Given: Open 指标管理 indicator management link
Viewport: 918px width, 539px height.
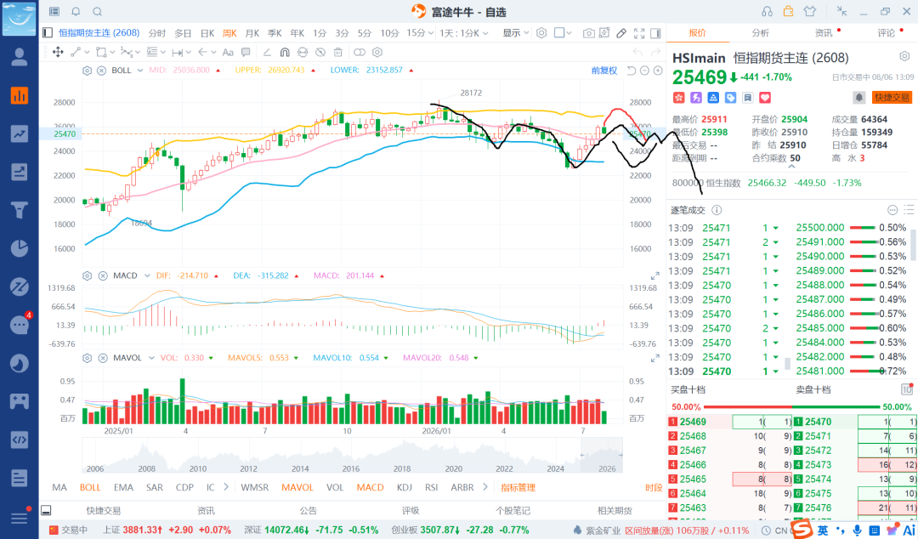Looking at the screenshot, I should [x=518, y=487].
